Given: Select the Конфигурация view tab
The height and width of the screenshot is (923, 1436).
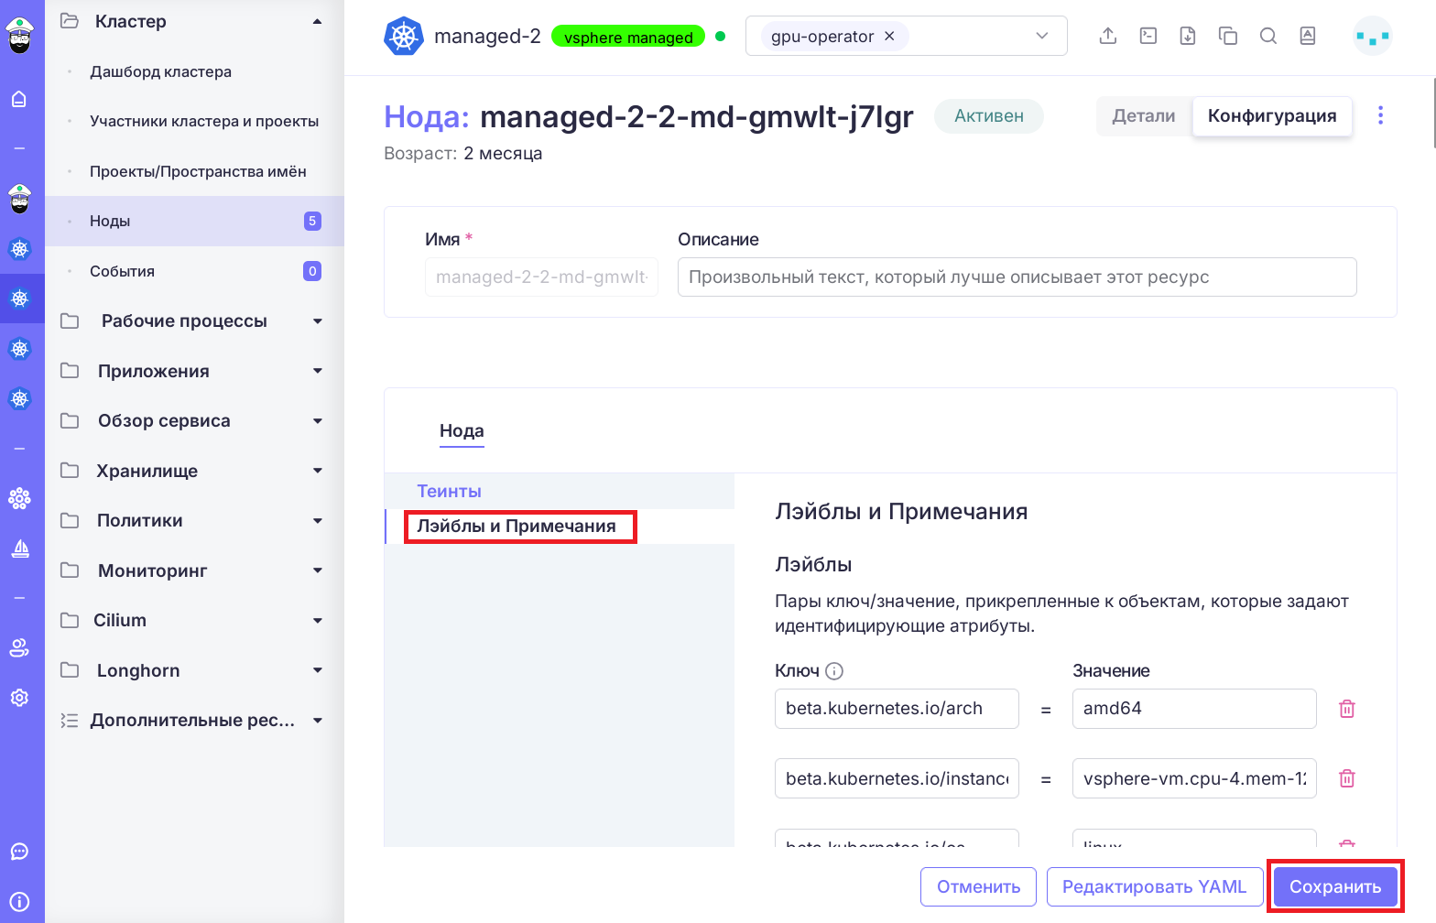Looking at the screenshot, I should [x=1272, y=116].
